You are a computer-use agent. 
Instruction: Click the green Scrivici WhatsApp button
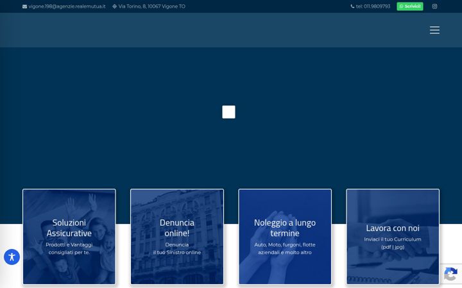[x=410, y=6]
